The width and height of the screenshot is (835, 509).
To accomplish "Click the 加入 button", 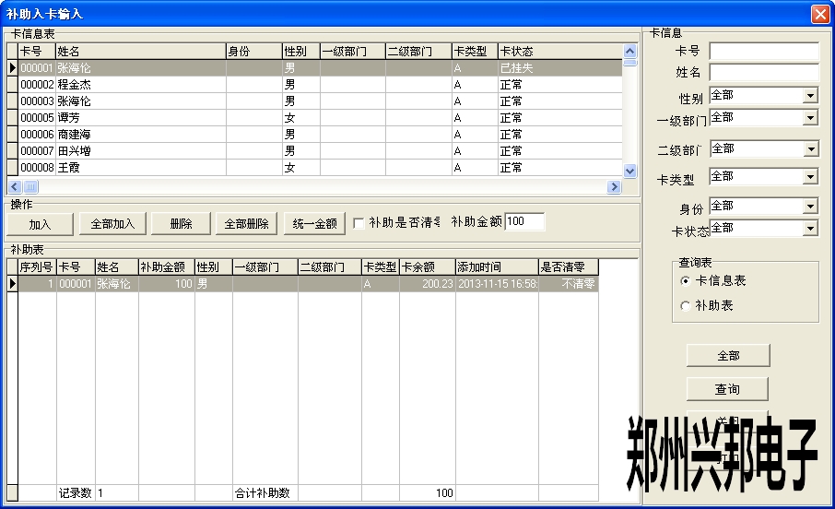I will [40, 224].
